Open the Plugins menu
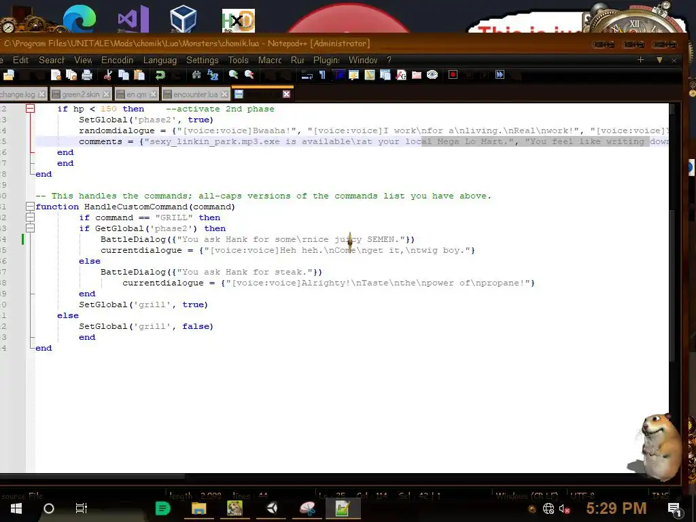The image size is (696, 522). click(x=326, y=60)
